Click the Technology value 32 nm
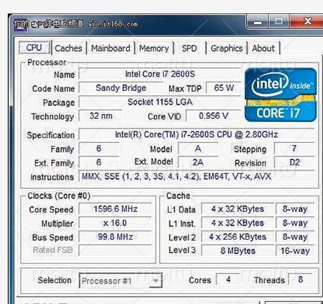This screenshot has height=304, width=323. click(x=101, y=116)
